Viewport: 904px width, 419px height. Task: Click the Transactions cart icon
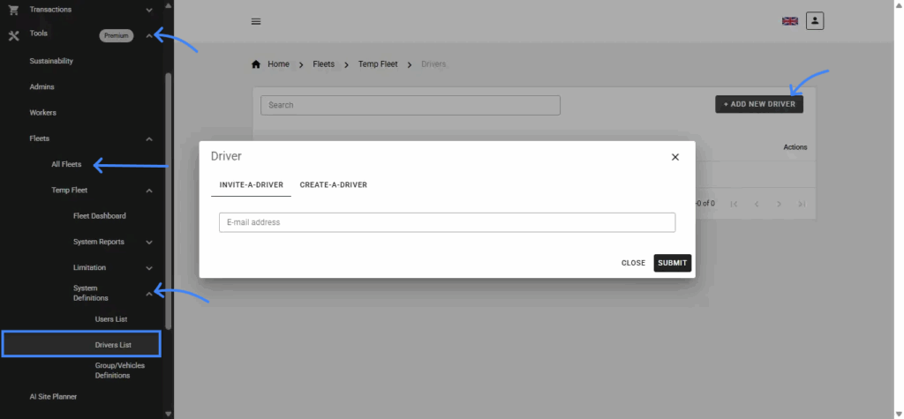(13, 9)
